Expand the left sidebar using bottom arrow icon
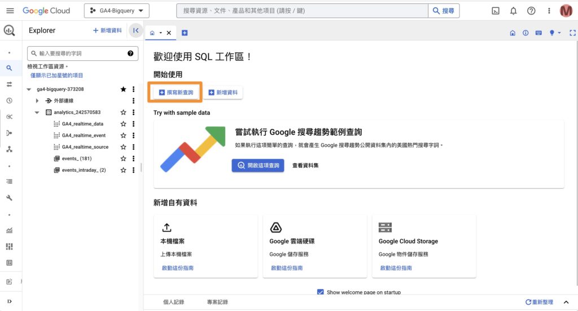 pos(9,301)
